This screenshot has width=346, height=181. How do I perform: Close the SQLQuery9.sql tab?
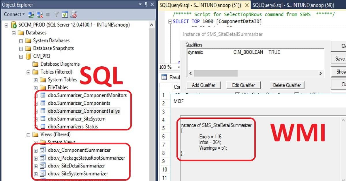coord(247,5)
